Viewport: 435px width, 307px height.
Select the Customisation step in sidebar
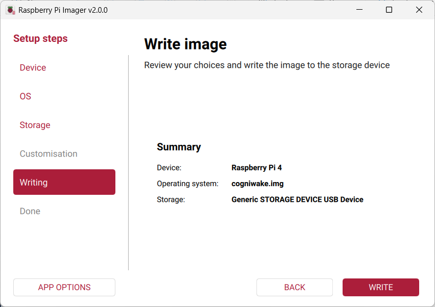click(x=49, y=153)
